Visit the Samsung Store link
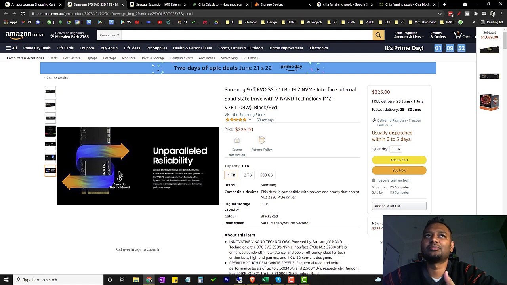The width and height of the screenshot is (507, 285). click(x=244, y=115)
